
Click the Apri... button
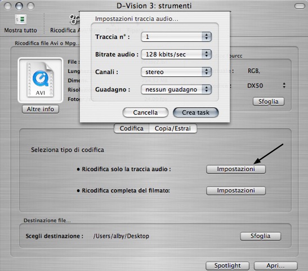pyautogui.click(x=275, y=266)
